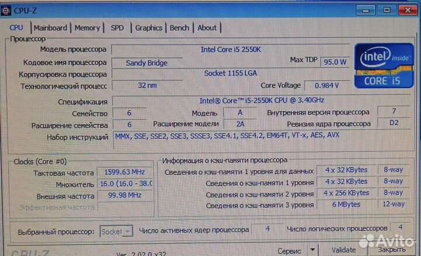Switch to the CPU tab

pos(16,27)
